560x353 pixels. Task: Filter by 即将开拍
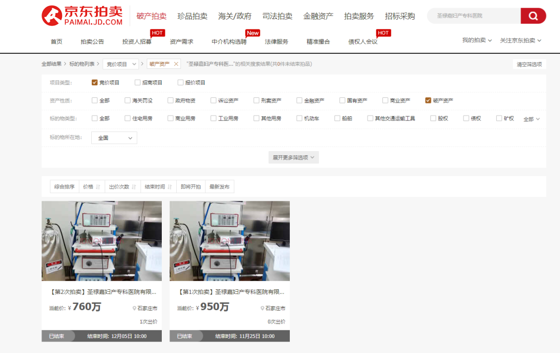(x=191, y=187)
